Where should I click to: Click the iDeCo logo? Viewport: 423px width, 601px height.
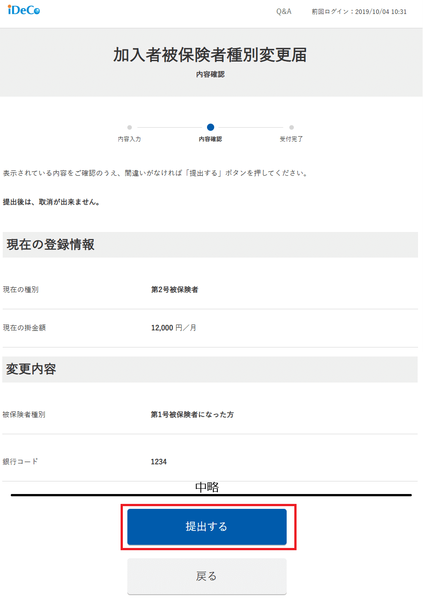pos(24,10)
